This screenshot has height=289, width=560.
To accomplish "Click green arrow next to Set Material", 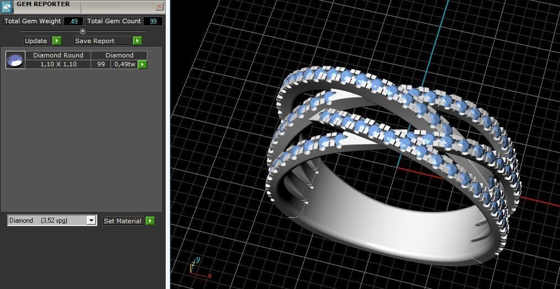I will tap(150, 221).
